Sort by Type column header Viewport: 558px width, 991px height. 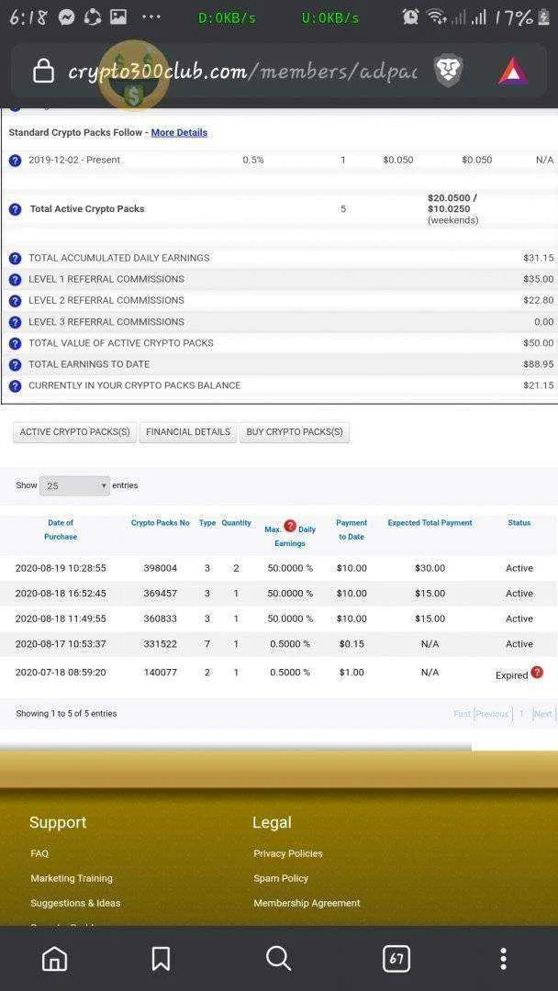207,523
